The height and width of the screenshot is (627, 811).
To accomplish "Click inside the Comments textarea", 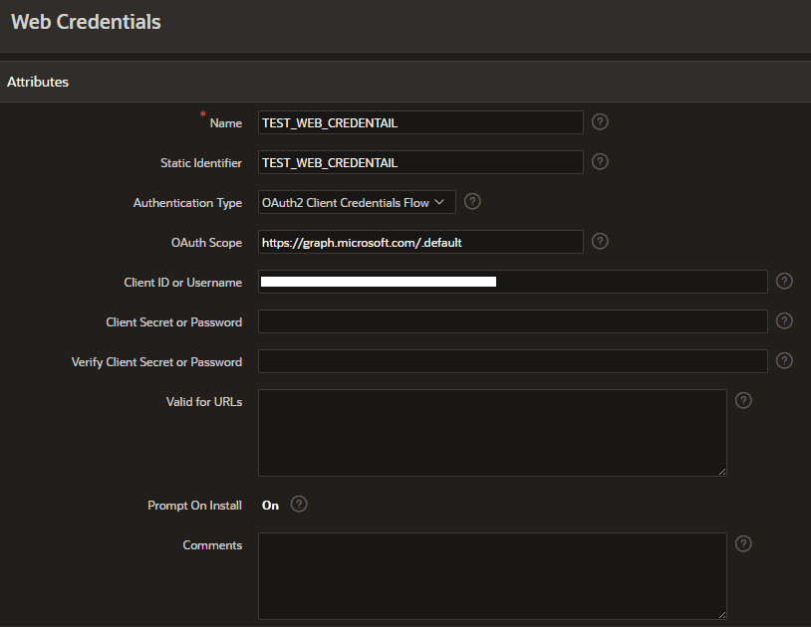I will coord(492,576).
